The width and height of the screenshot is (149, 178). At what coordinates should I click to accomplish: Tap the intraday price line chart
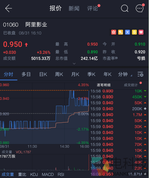pyautogui.click(x=44, y=114)
